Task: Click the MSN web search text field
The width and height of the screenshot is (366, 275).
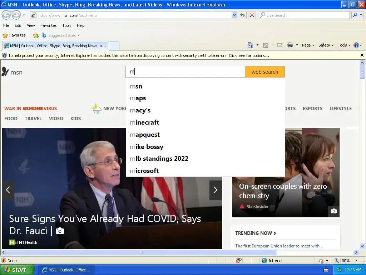Action: click(x=186, y=72)
